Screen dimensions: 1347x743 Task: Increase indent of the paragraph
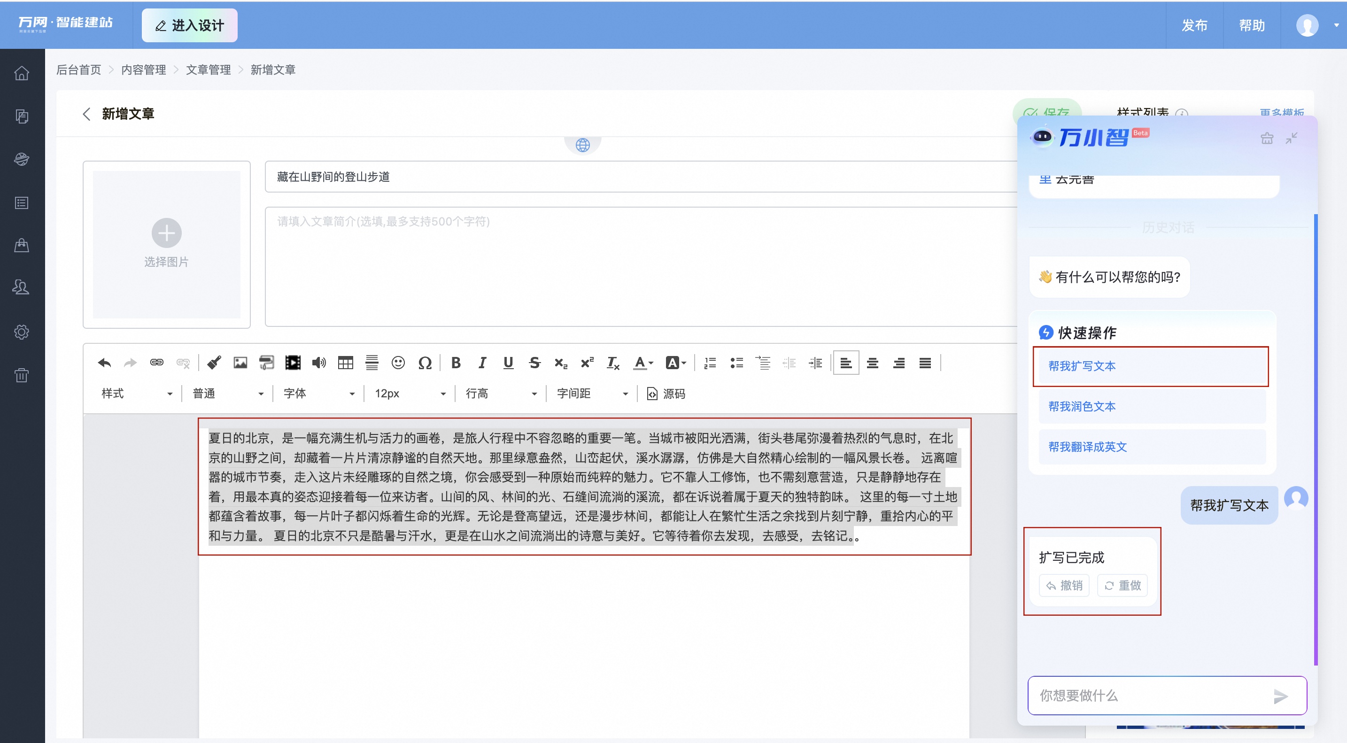tap(816, 363)
